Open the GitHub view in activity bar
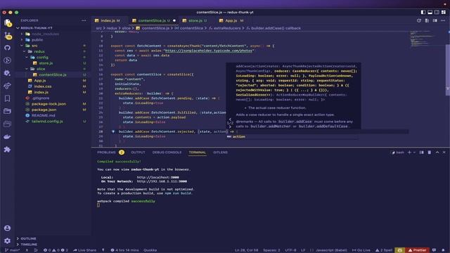450x253 pixels. point(8,48)
